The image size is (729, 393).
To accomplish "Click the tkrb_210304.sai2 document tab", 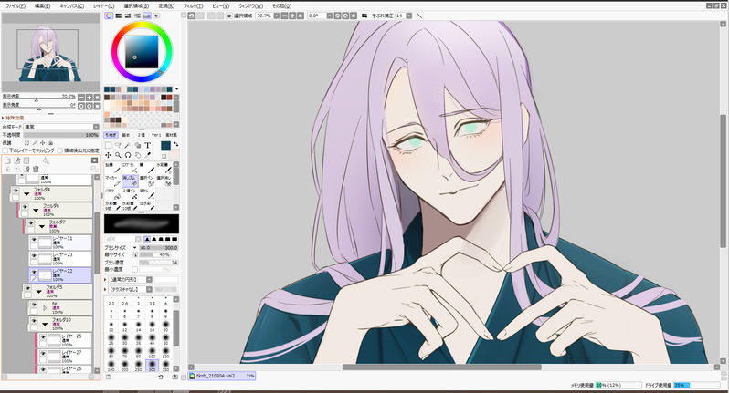I will [222, 376].
